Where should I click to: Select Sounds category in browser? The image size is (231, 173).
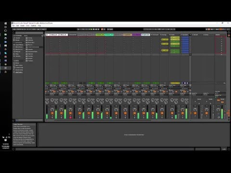pyautogui.click(x=18, y=38)
